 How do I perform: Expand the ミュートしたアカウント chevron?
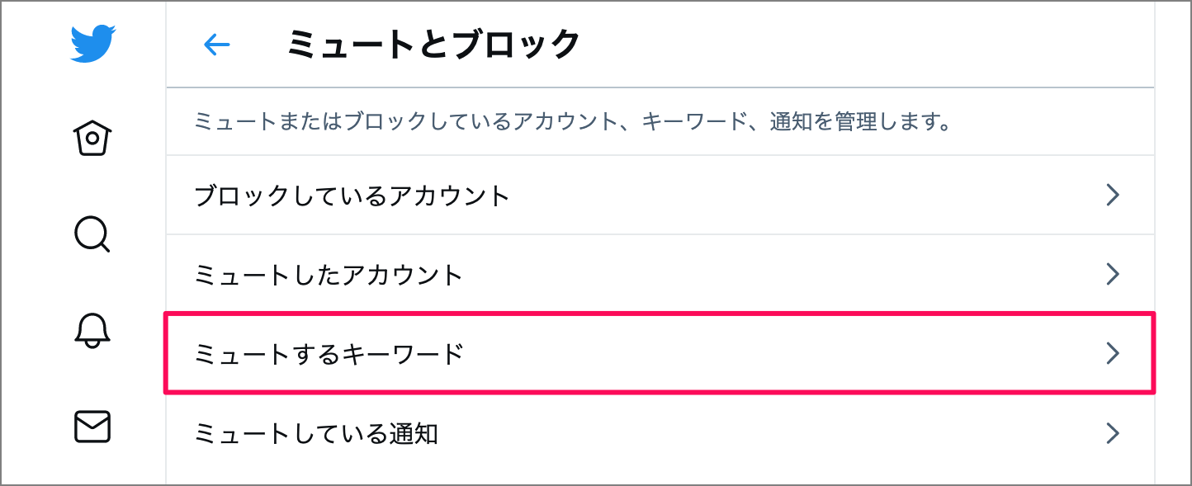point(1114,274)
